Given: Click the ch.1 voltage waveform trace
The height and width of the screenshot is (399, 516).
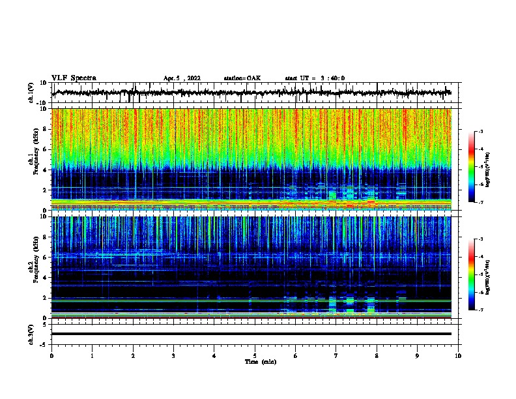Looking at the screenshot, I should [251, 93].
